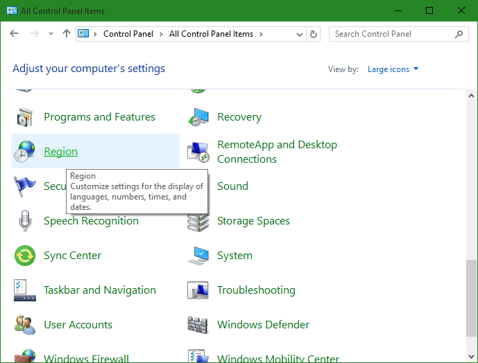Open the View by Large icons dropdown
Screen dimensions: 478x363
(393, 69)
